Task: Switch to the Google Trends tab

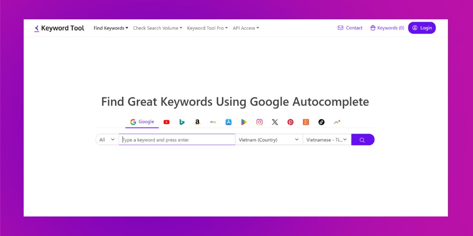Action: [x=337, y=122]
